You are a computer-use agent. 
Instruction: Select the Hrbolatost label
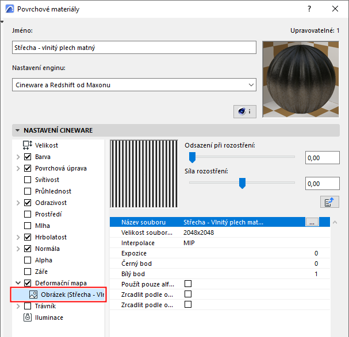click(x=51, y=237)
